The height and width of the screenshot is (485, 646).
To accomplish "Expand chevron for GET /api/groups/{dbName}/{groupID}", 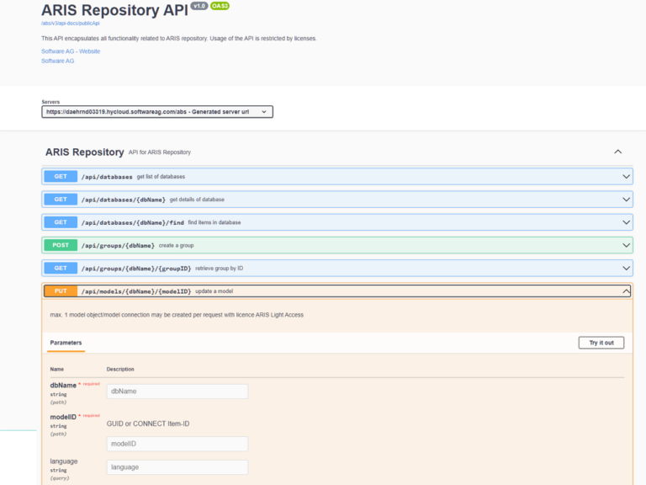I will pyautogui.click(x=626, y=268).
